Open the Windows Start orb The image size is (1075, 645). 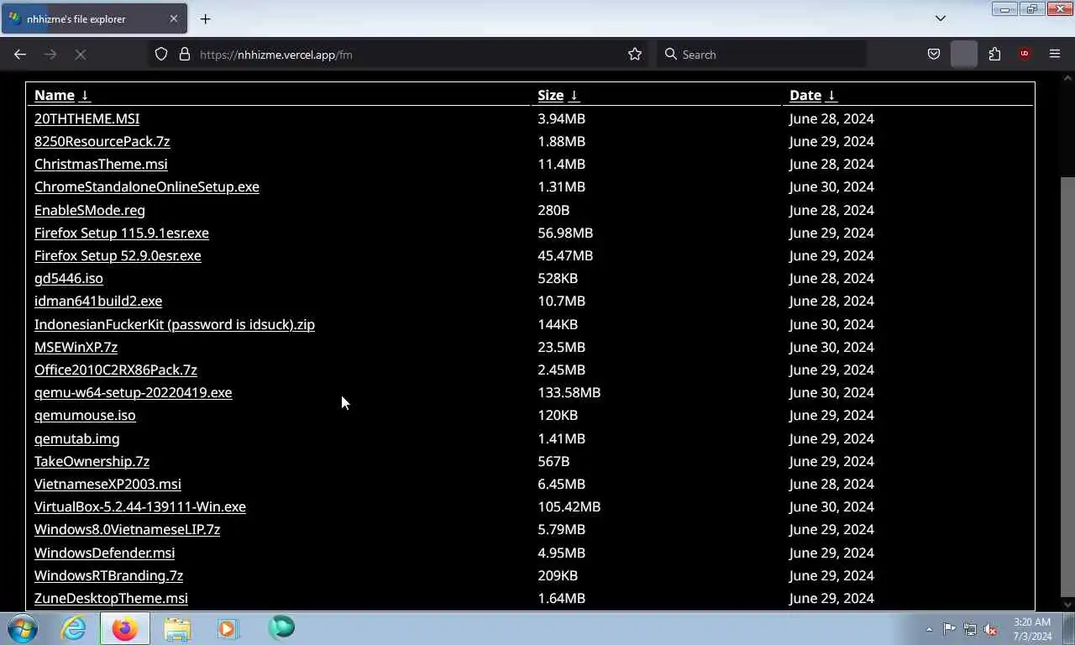click(x=23, y=628)
